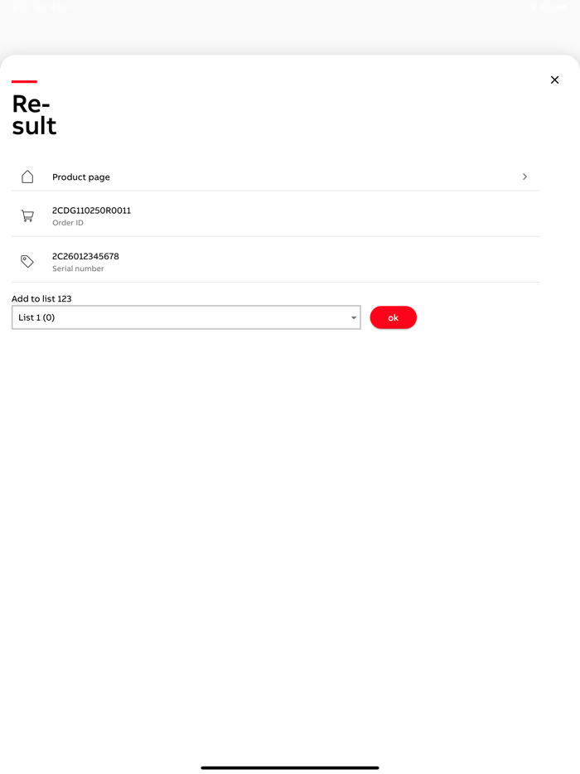Open the list selector under Add to list 123
Screen dimensions: 580x774
click(186, 317)
